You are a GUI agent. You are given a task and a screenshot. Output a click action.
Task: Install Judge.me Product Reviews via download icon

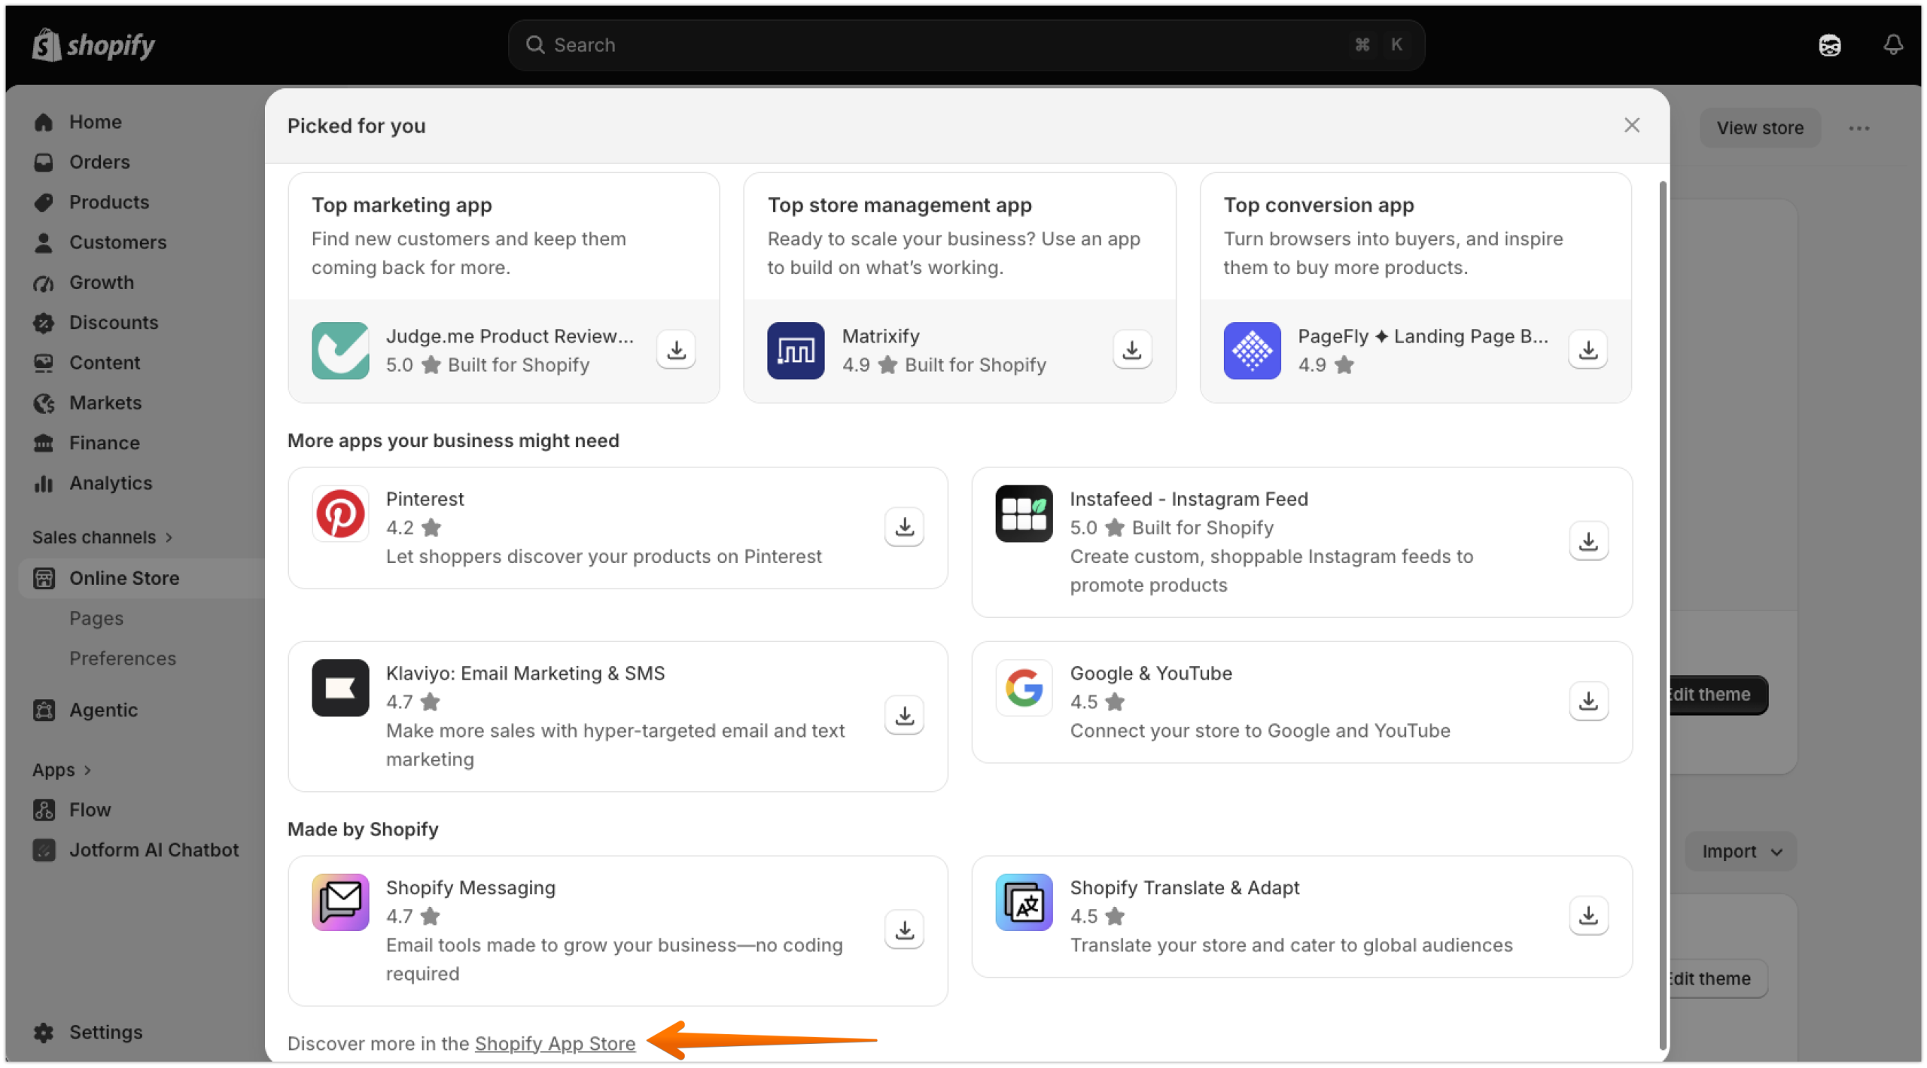(x=676, y=350)
